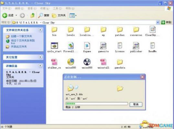Image resolution: width=174 pixels, height=129 pixels.
Task: Open the View menu
Action: pyautogui.click(x=32, y=8)
